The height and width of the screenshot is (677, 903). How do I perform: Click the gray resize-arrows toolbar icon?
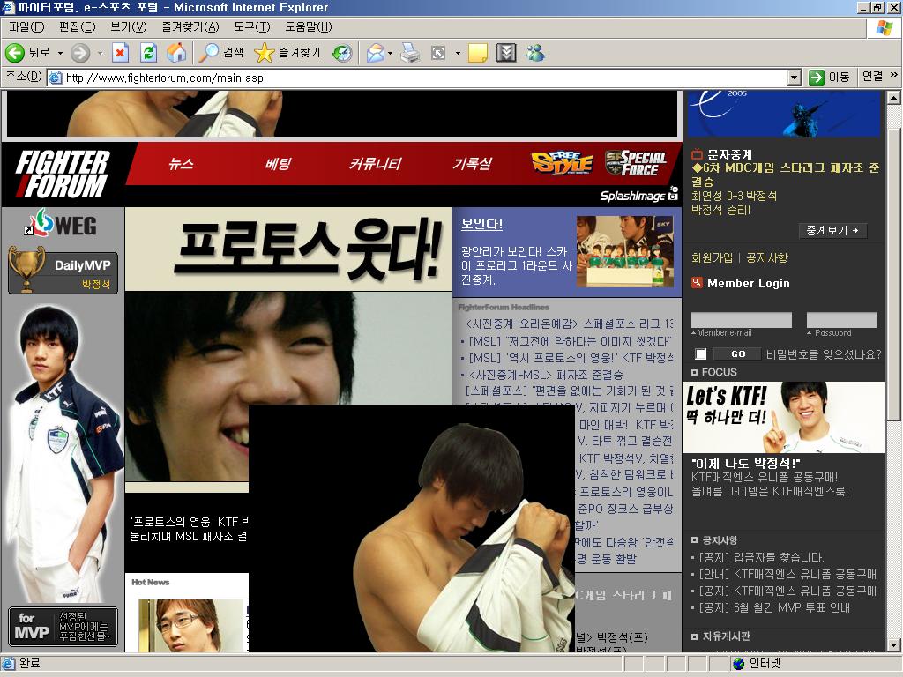tap(438, 53)
